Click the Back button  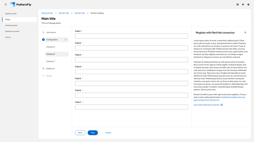coord(80,133)
